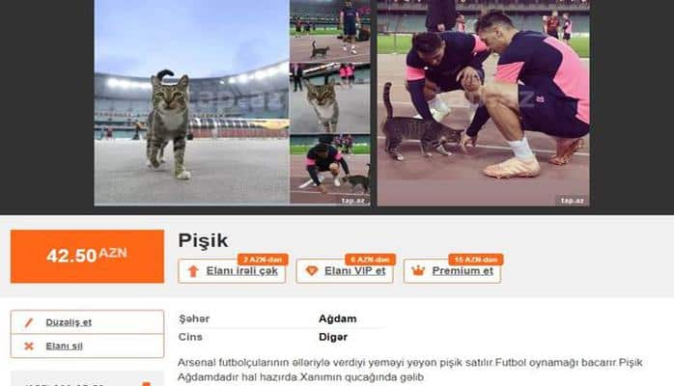Open the large cat walking stadium photo
The image size is (674, 386).
192,102
